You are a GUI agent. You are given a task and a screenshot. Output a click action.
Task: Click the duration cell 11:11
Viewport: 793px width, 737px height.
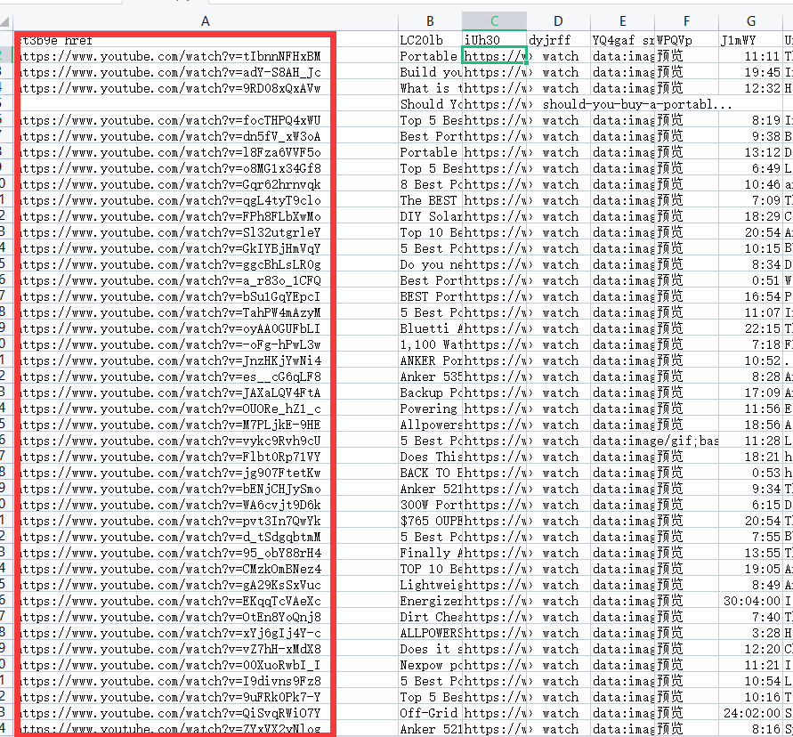tap(750, 56)
